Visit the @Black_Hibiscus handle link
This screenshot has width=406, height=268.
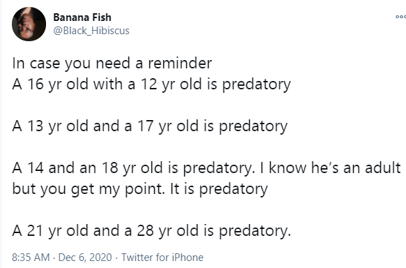pos(91,31)
